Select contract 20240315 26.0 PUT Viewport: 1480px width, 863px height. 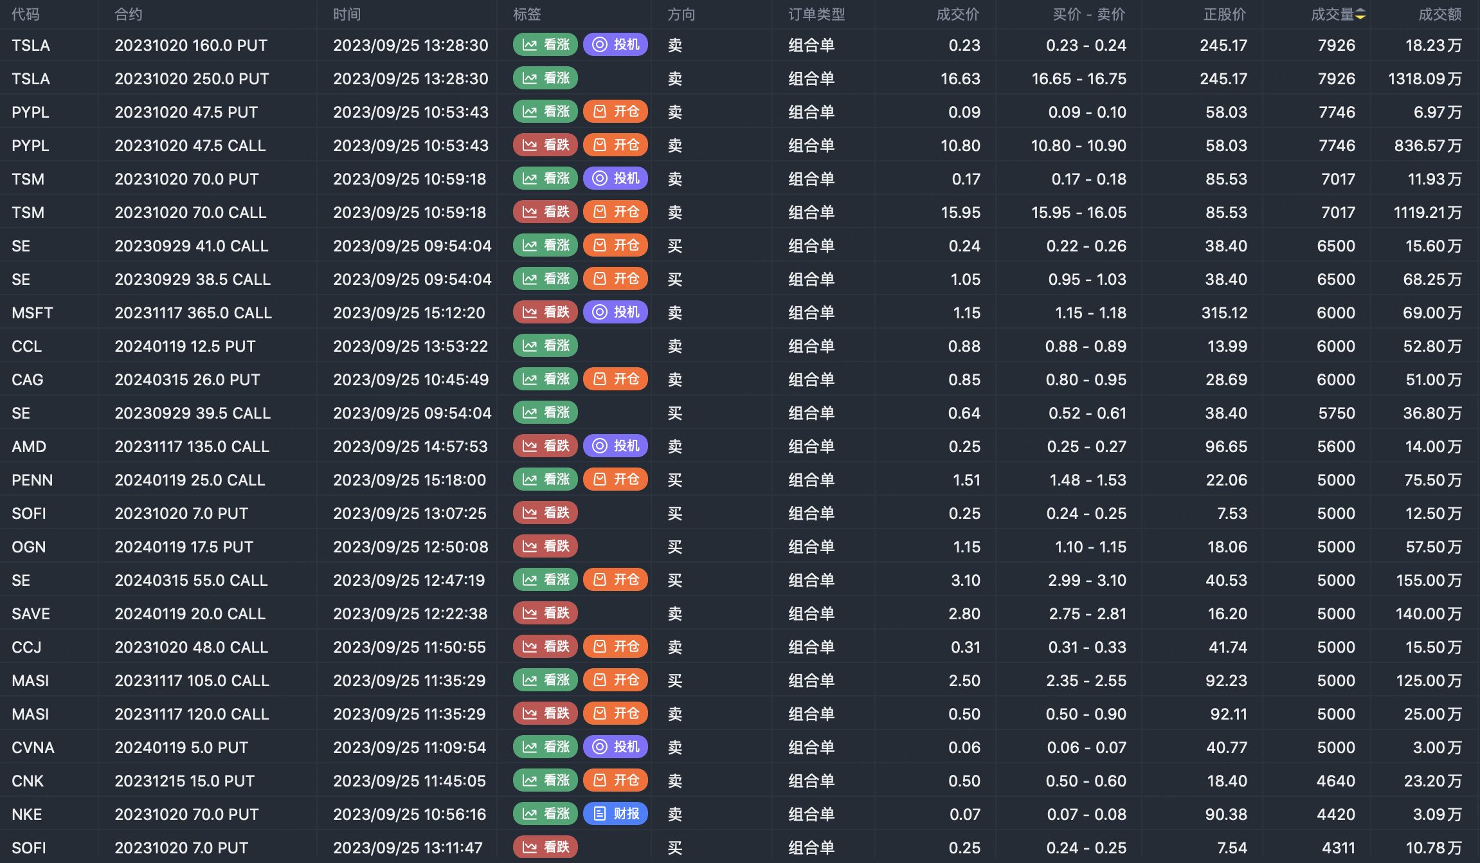pos(187,379)
